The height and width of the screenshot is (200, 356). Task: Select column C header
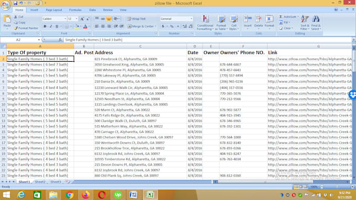point(140,46)
